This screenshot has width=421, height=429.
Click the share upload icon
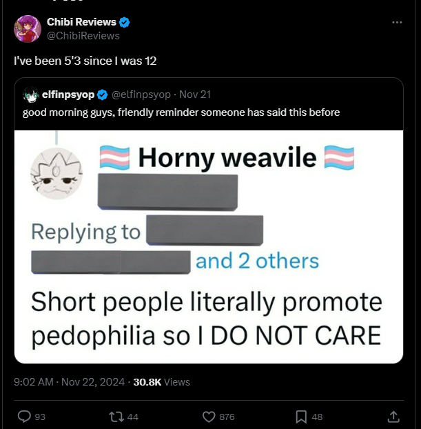pos(393,417)
